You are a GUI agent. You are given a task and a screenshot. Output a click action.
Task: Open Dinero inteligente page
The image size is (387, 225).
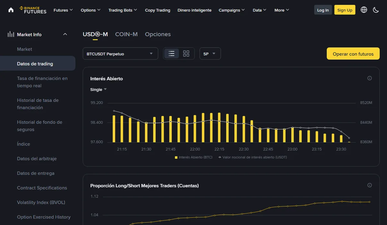[x=194, y=10]
